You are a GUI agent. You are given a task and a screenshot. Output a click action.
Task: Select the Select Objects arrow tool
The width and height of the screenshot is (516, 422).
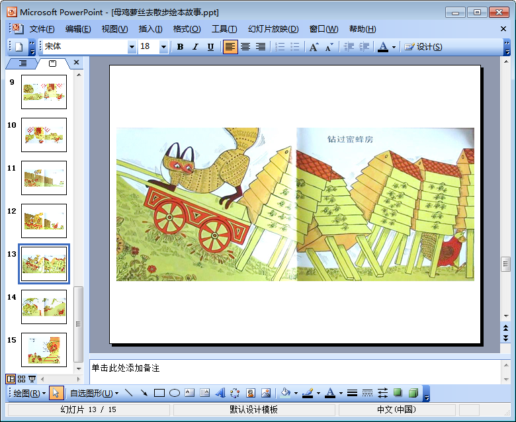[56, 394]
